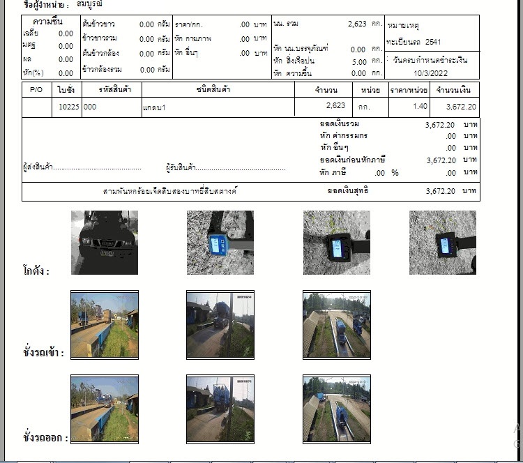Click the black pickup truck photo
Viewport: 523px width, 463px height.
point(105,243)
